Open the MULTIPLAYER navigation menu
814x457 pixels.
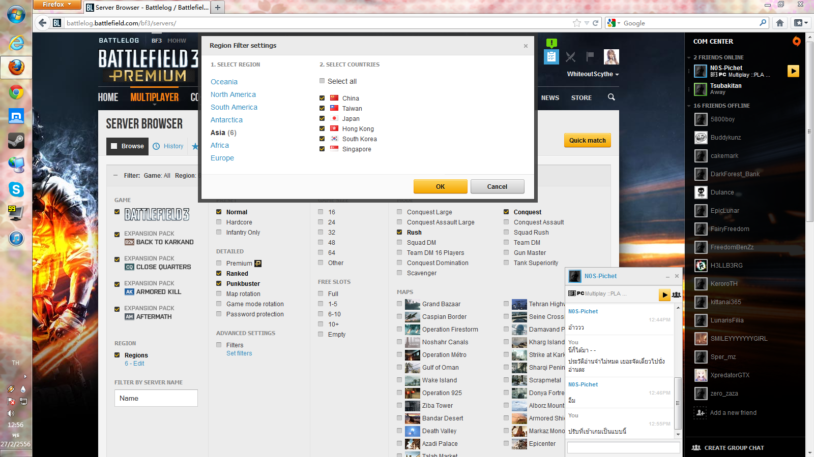(154, 97)
